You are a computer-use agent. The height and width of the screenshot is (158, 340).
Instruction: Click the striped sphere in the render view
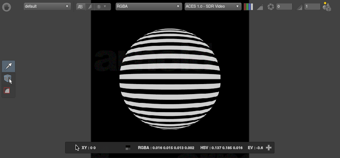[170, 77]
